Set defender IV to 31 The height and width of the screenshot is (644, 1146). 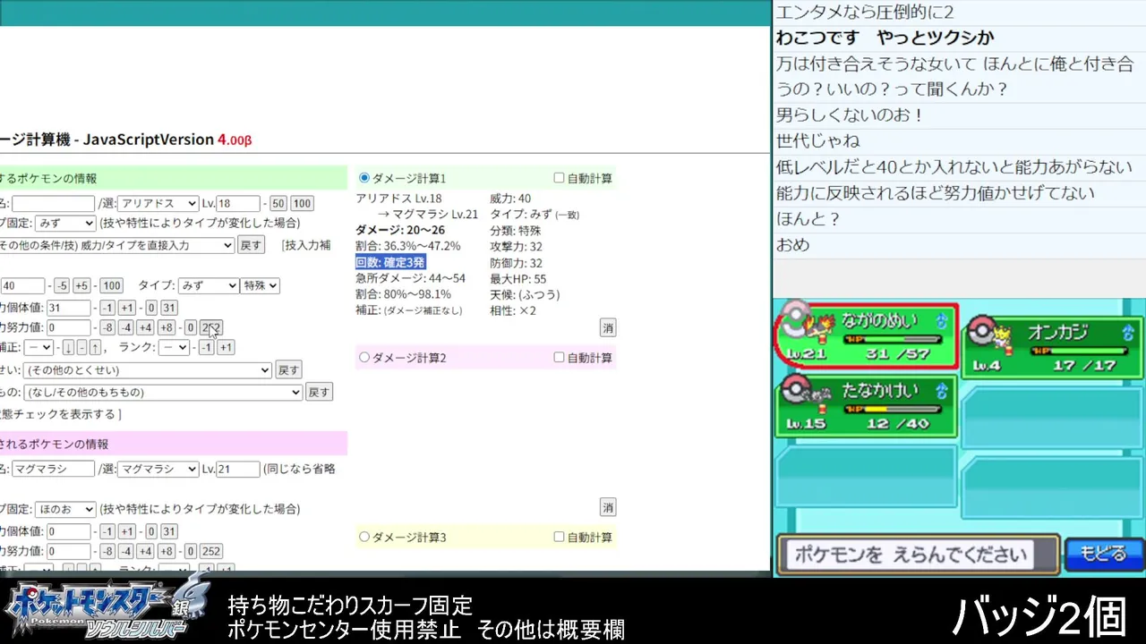(168, 531)
